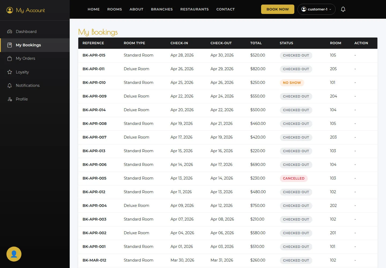The height and width of the screenshot is (268, 386).
Task: Click the My Account user icon
Action: 10,10
